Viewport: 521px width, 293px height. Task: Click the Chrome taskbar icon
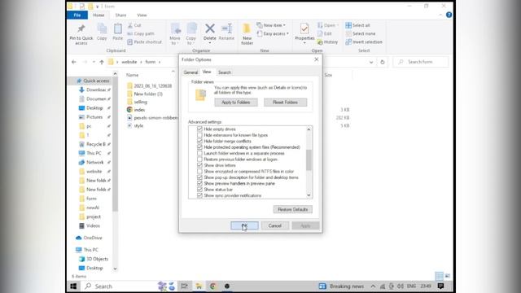coord(213,286)
